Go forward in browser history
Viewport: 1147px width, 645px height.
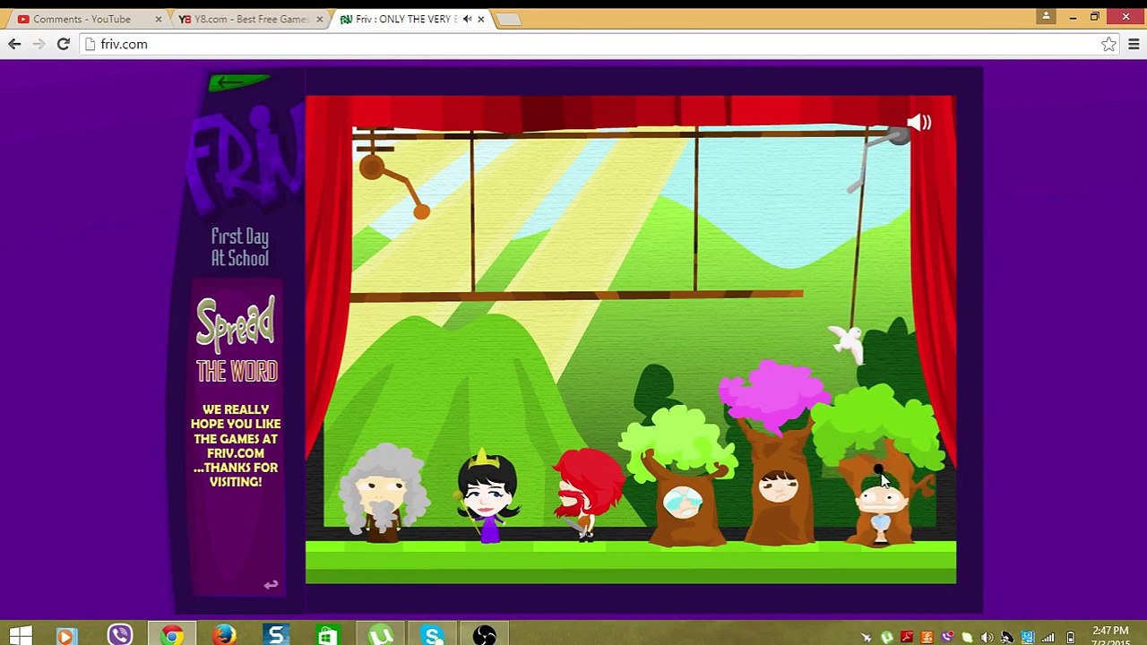[39, 44]
